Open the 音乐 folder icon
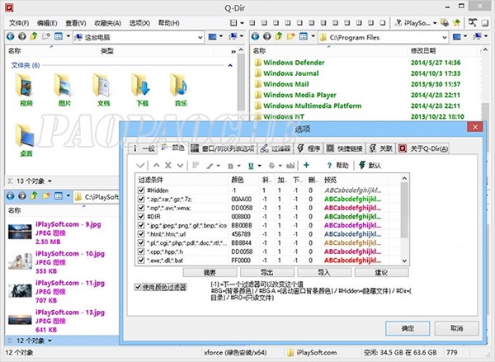 179,85
